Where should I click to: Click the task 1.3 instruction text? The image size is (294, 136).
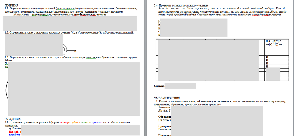[x=69, y=57]
